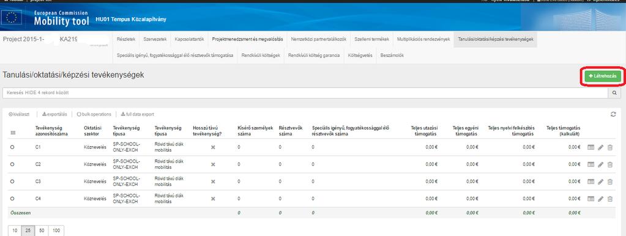Open Speciális igényű résztvevők támogatása tab
The width and height of the screenshot is (626, 236).
tap(175, 56)
